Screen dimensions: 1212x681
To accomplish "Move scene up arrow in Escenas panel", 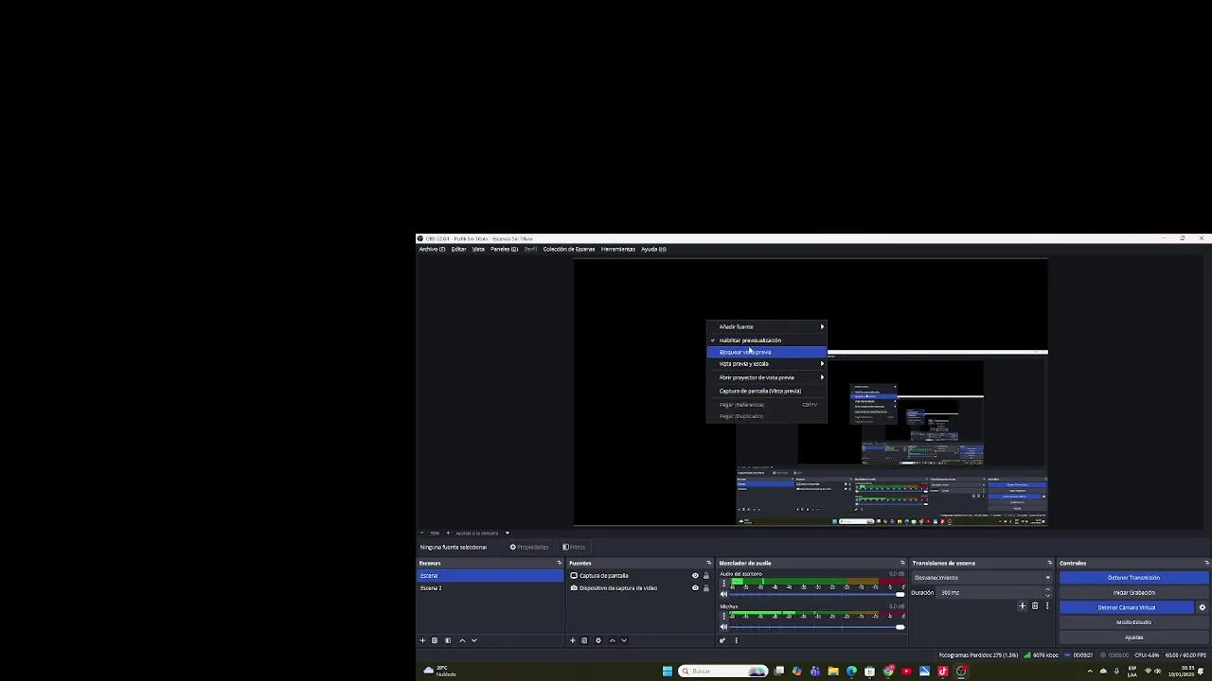I will point(462,640).
